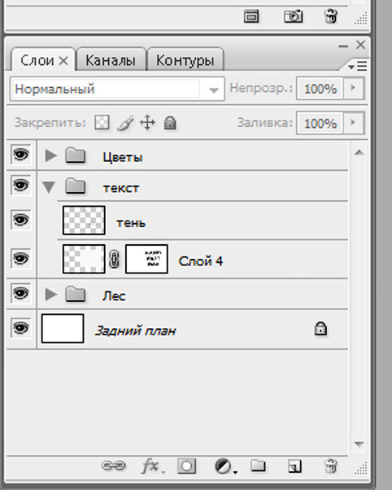The width and height of the screenshot is (392, 490).
Task: Open the fx layer style menu
Action: [x=152, y=466]
